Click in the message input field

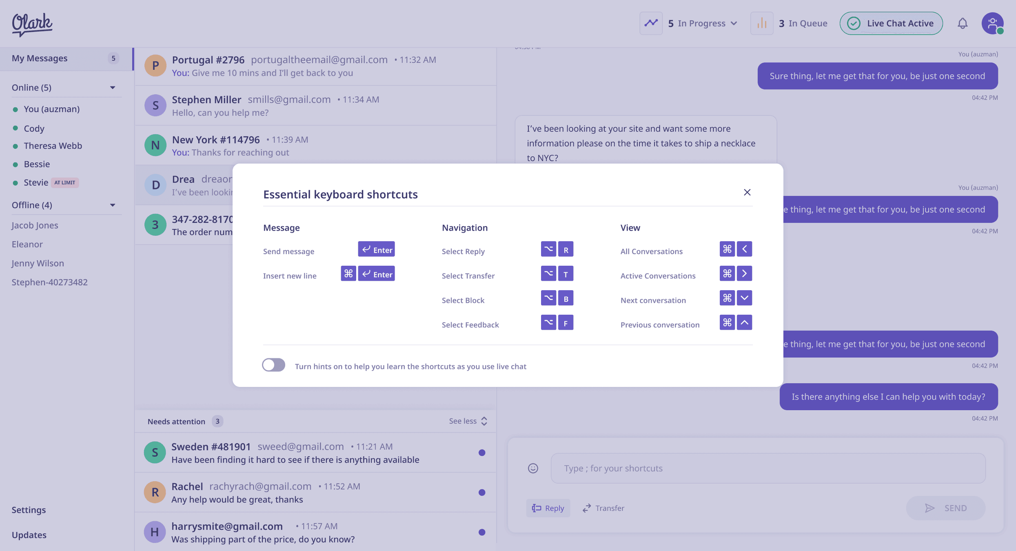pos(768,468)
